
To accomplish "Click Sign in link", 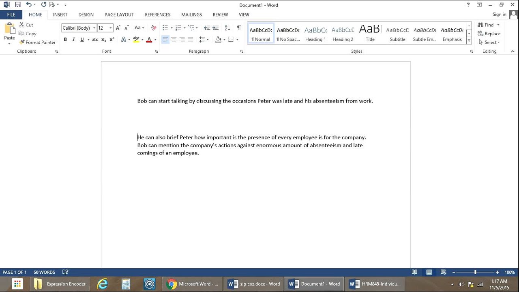I will coord(499,15).
